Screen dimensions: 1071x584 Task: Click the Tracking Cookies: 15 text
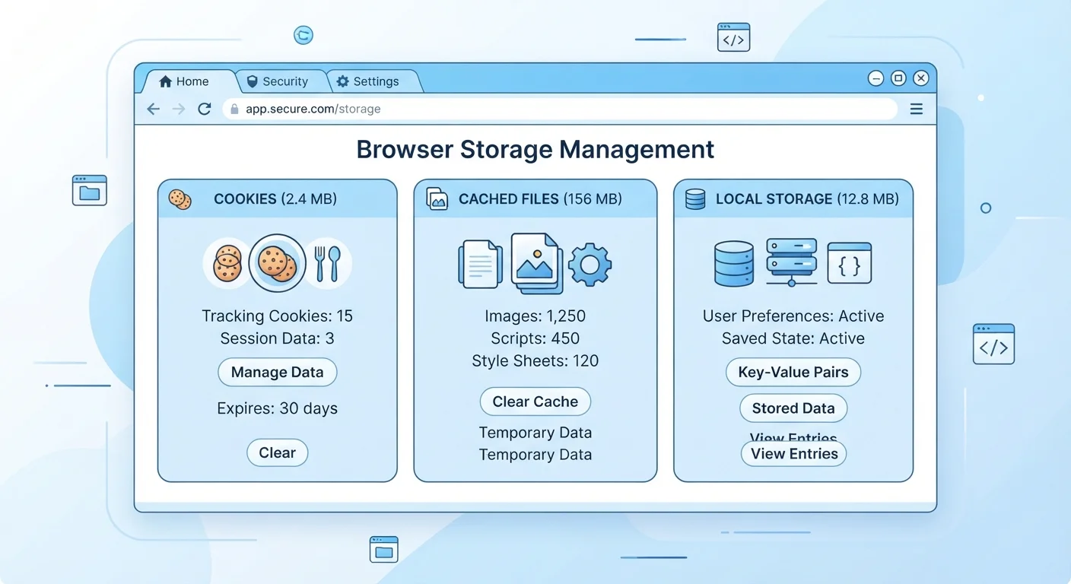tap(278, 316)
